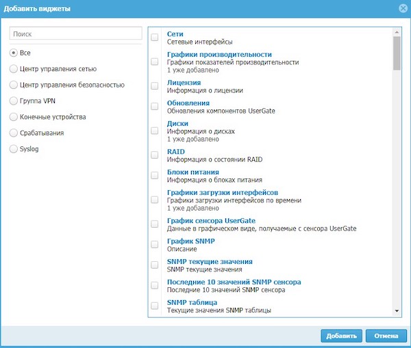Check the Обновления widget box

[x=155, y=107]
